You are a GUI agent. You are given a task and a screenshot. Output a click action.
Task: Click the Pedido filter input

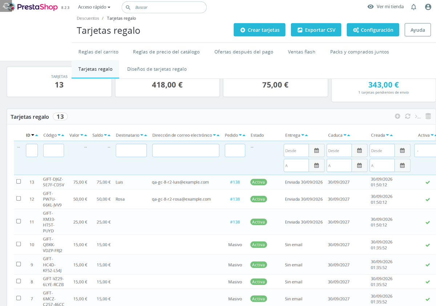click(235, 150)
